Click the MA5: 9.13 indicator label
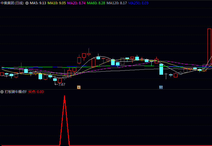The width and height of the screenshot is (212, 146). coord(38,3)
